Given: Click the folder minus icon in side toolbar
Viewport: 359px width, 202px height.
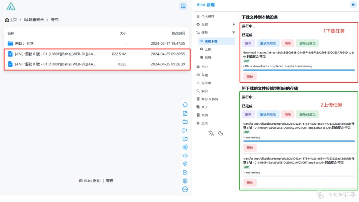Looking at the screenshot, I should point(185,139).
